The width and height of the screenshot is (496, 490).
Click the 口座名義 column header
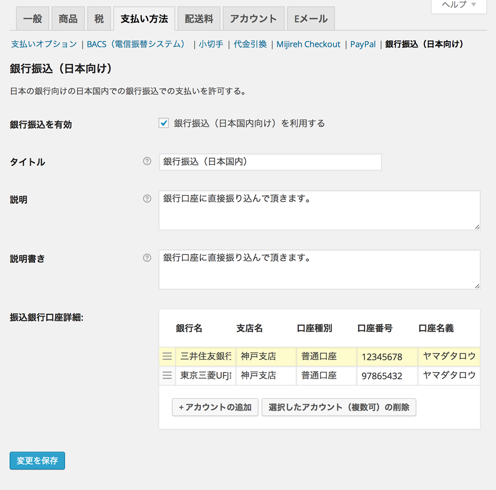[436, 328]
